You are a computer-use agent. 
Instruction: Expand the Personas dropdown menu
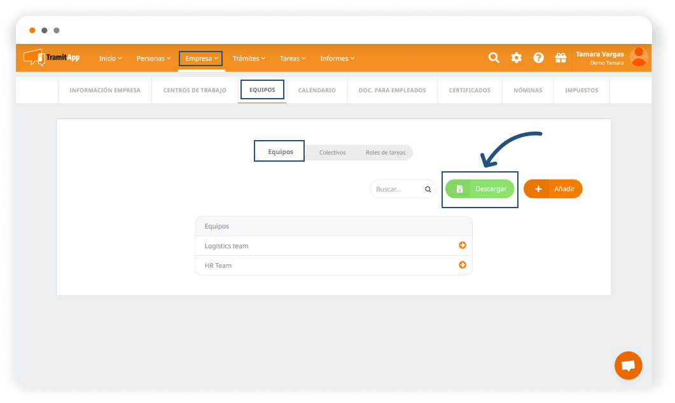[x=153, y=59]
